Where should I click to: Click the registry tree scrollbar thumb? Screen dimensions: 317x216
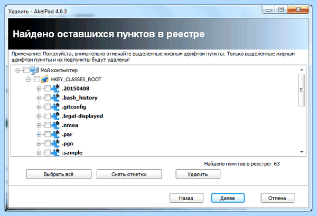[302, 90]
